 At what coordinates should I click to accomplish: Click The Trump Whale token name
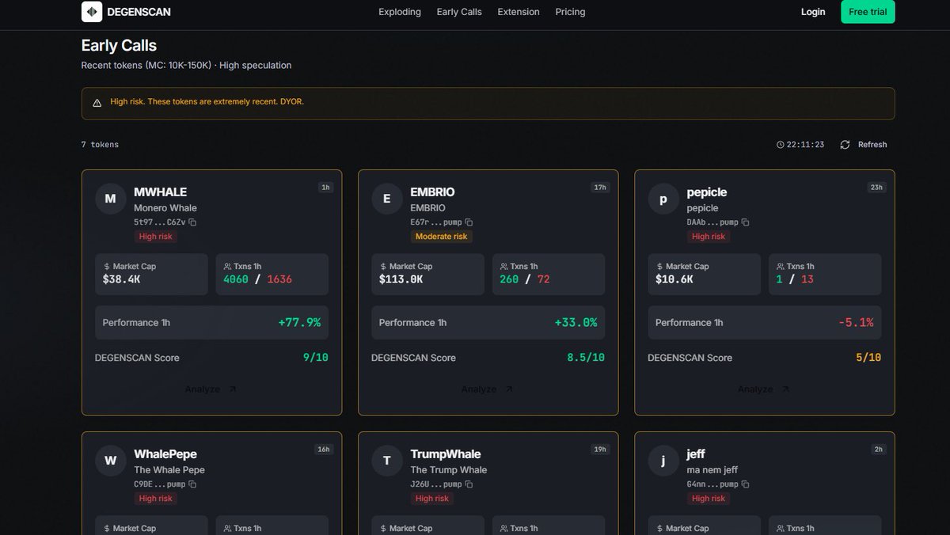449,470
